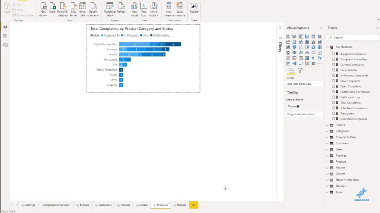Expand the Brokers table in Fields
Image resolution: width=380 pixels, height=213 pixels.
point(327,125)
